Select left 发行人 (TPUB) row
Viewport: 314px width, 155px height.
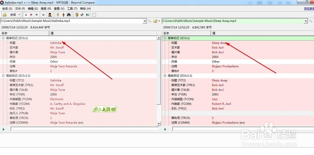tap(78, 113)
